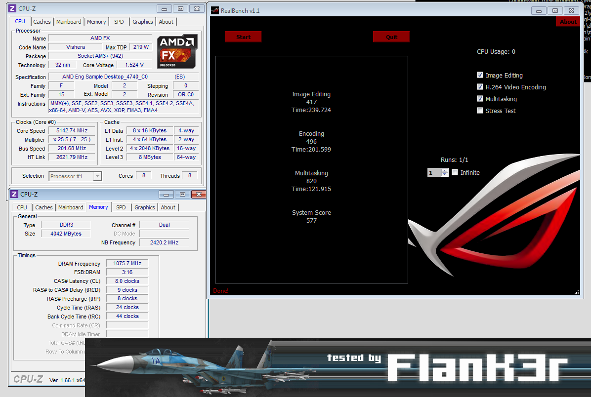Open the Mainboard tab in CPU-Z
The height and width of the screenshot is (397, 591).
[x=69, y=21]
